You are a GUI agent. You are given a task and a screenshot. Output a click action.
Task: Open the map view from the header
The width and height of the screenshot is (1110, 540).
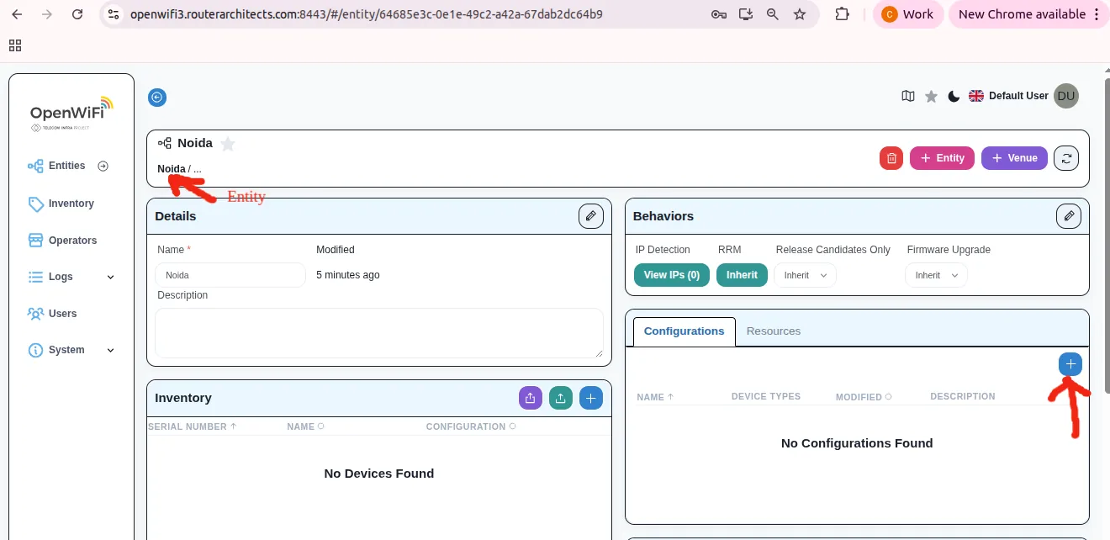coord(907,96)
